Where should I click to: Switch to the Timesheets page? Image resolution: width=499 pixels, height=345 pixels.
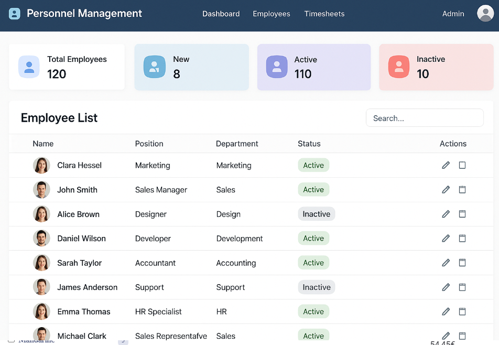coord(324,14)
